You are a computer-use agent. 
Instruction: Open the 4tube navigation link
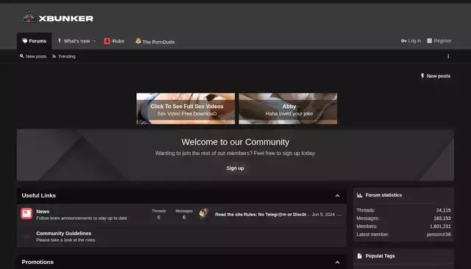[114, 41]
